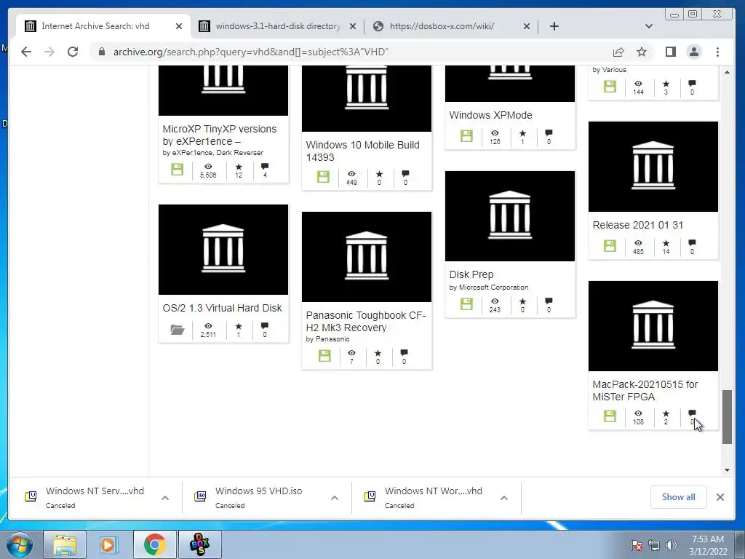Close the Internet Archive Search tab
745x559 pixels.
click(179, 26)
